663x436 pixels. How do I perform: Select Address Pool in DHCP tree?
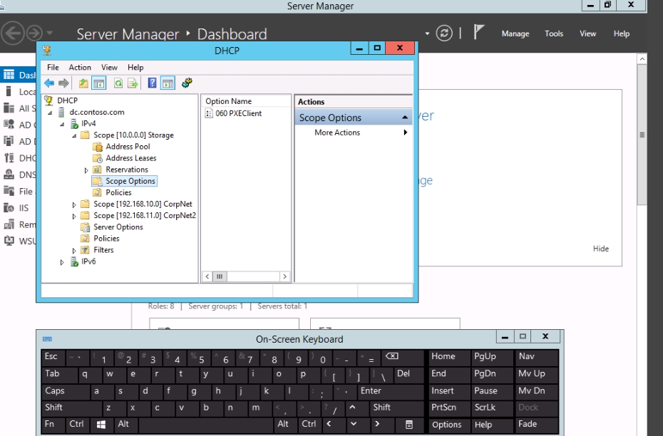point(128,147)
